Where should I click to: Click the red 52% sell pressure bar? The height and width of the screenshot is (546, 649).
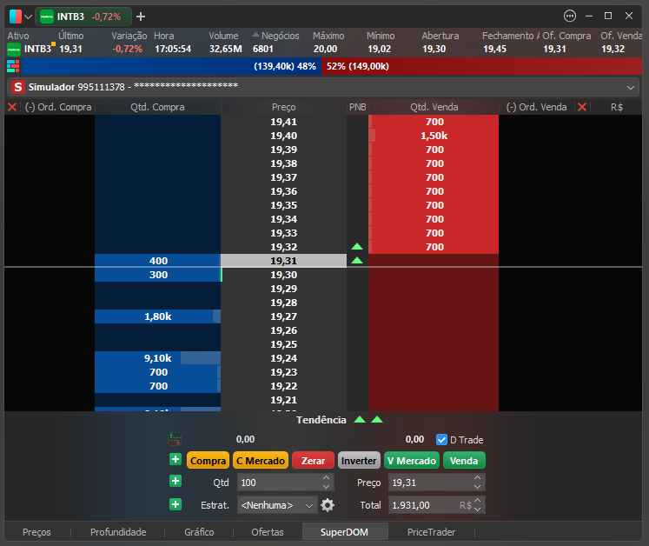tap(482, 66)
